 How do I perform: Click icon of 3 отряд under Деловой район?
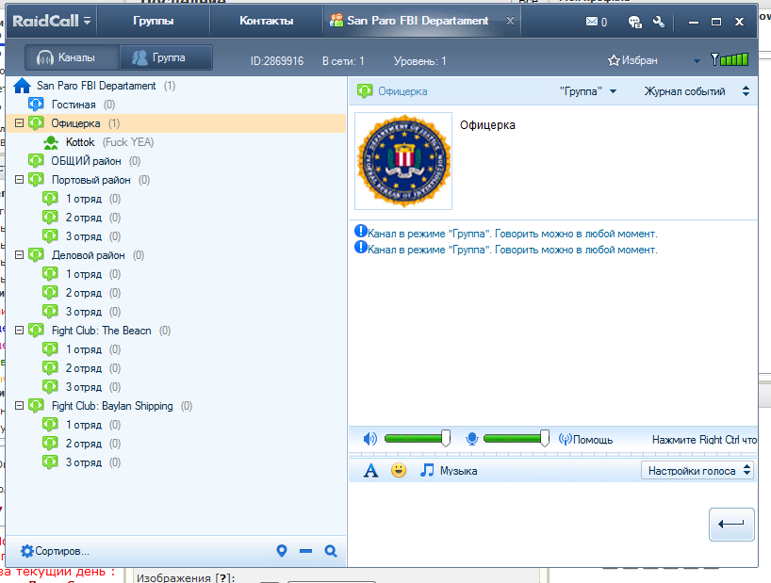coord(50,312)
